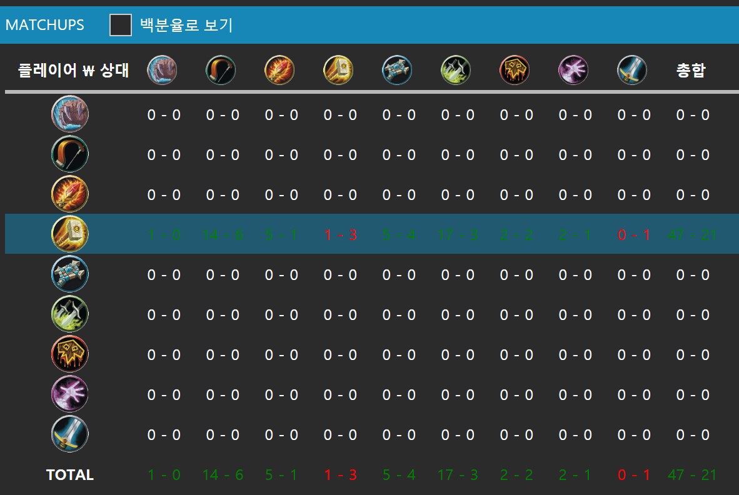This screenshot has width=739, height=495.
Task: Click the Druid claw icon in column header
Action: click(x=162, y=70)
